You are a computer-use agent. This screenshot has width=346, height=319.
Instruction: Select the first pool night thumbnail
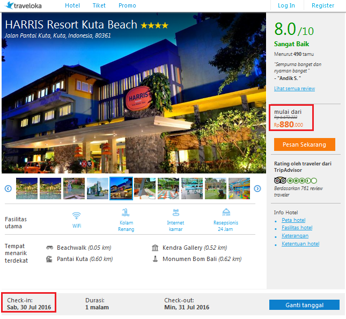pyautogui.click(x=27, y=189)
